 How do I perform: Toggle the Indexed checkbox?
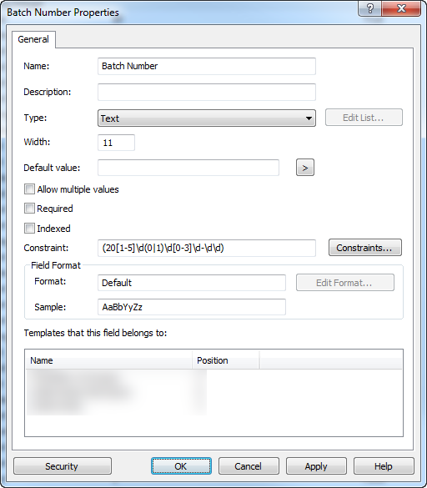pyautogui.click(x=29, y=228)
